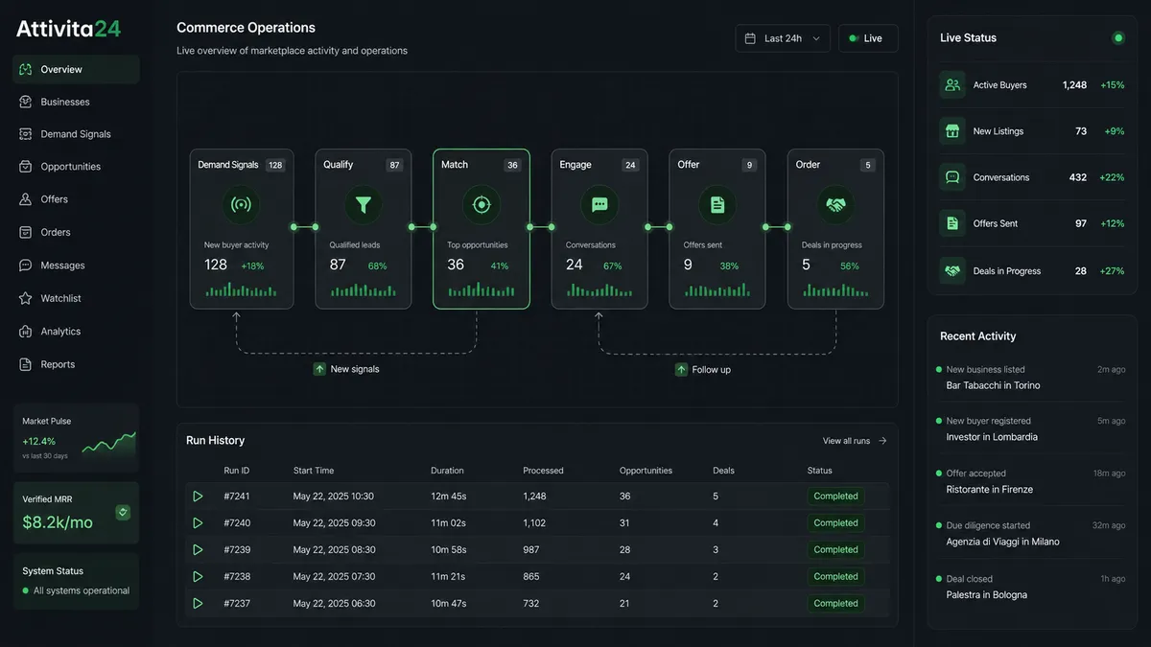1151x647 pixels.
Task: Replay run #7237 with its play icon
Action: [198, 604]
